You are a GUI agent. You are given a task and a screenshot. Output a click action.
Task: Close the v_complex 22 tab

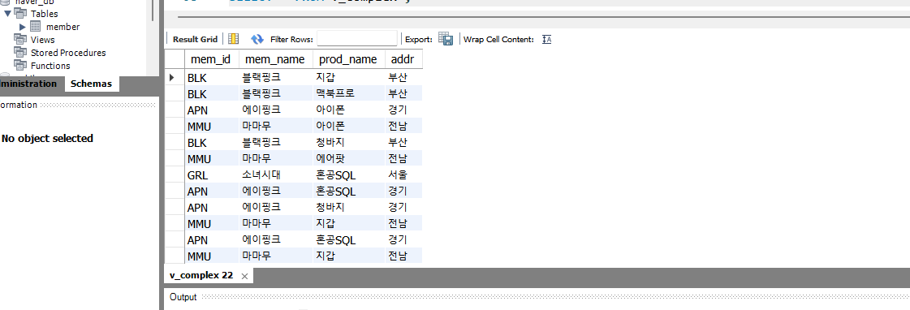click(244, 277)
